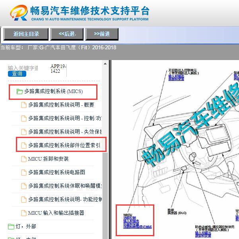This screenshot has width=239, height=239.
Task: Open MICU 休眠和唤醒模式测试 link in diagram
Action: click(138, 227)
